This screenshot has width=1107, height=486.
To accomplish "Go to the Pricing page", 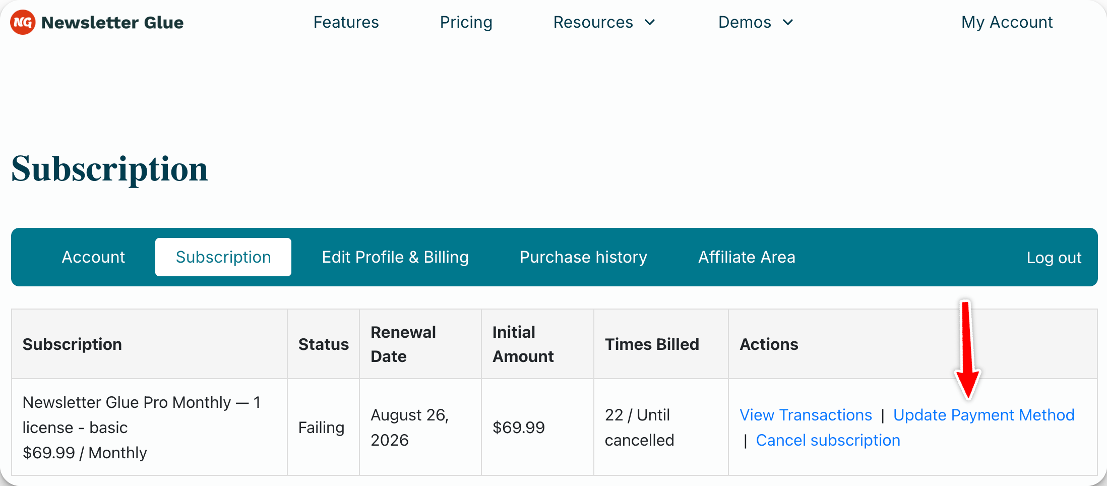I will pos(466,22).
